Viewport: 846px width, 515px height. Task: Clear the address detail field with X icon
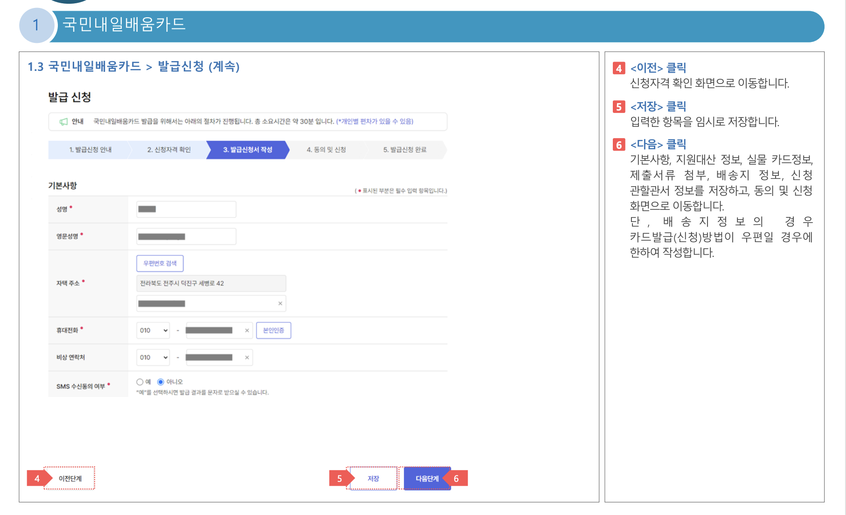[281, 304]
